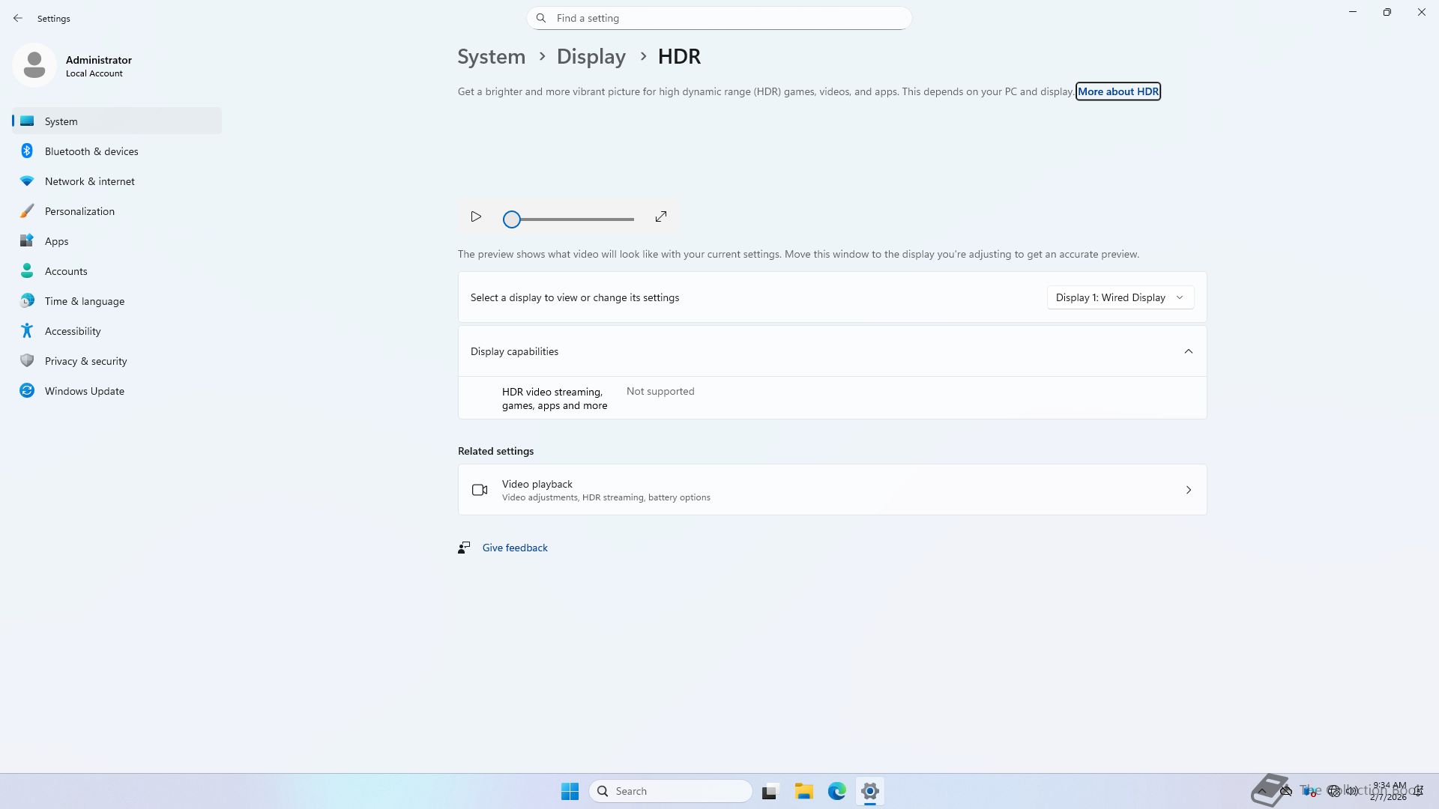Open Video playback related settings chevron
1439x809 pixels.
click(1188, 490)
